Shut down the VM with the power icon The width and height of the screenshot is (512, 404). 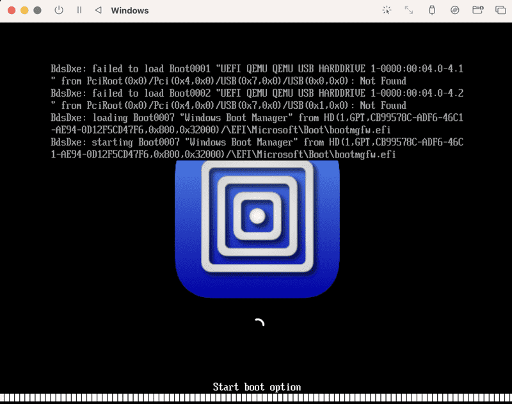coord(59,10)
